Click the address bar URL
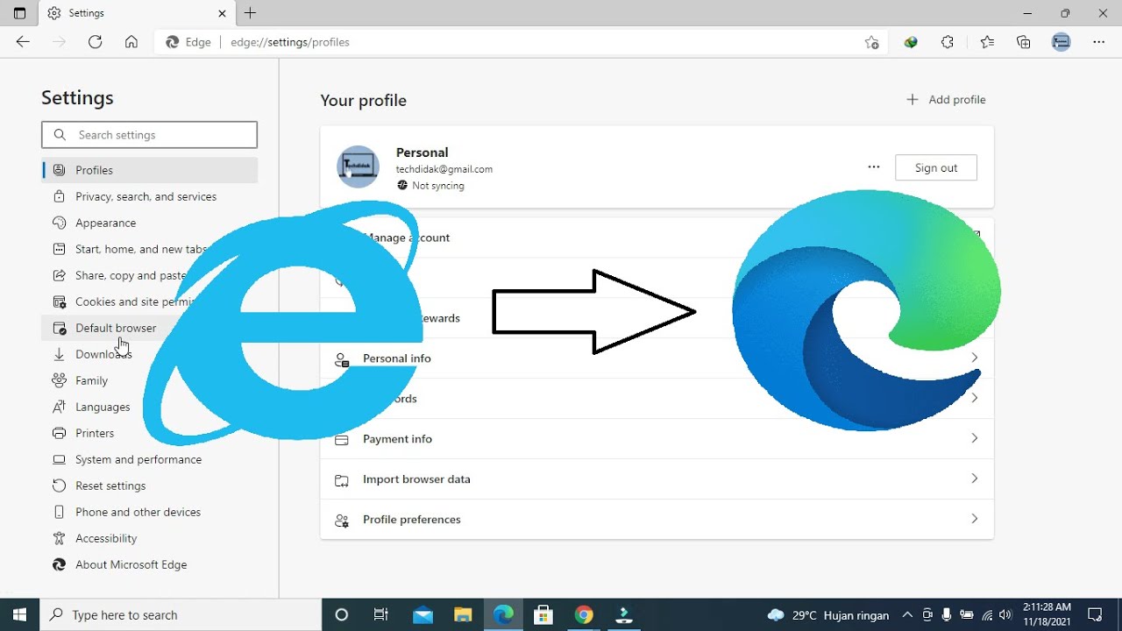The image size is (1122, 631). 289,42
